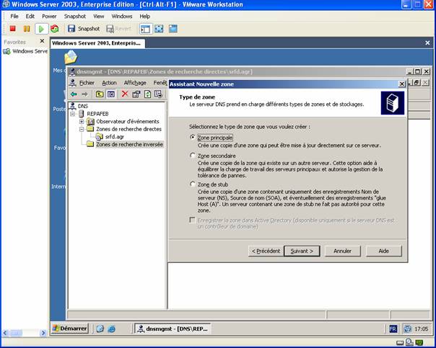Select Zones de recherche directes folder

click(x=128, y=129)
